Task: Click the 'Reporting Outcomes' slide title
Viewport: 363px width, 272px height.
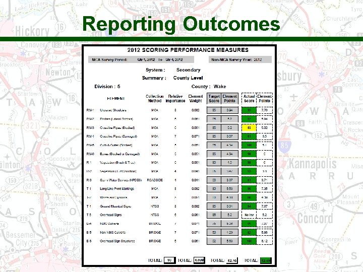Action: pos(181,24)
